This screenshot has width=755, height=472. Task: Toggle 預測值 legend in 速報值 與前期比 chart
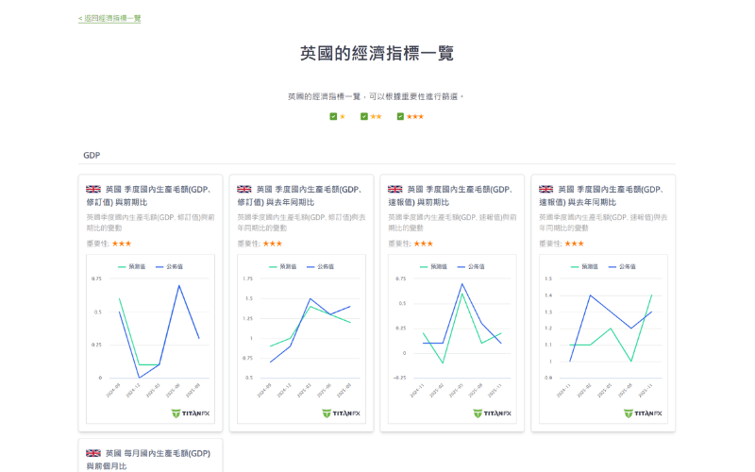click(433, 266)
